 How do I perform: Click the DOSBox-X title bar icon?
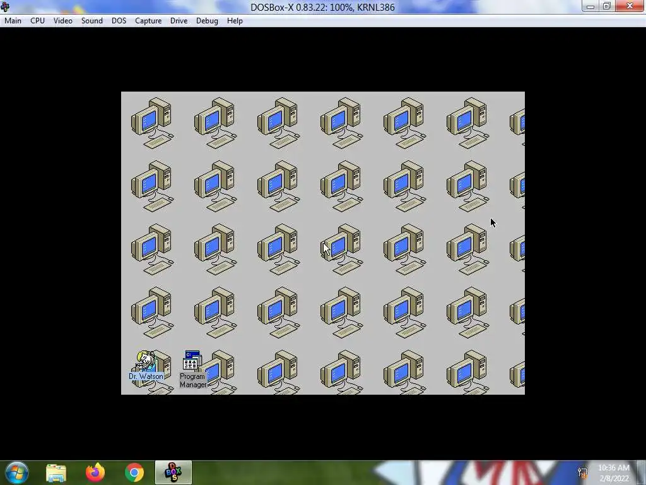click(5, 6)
